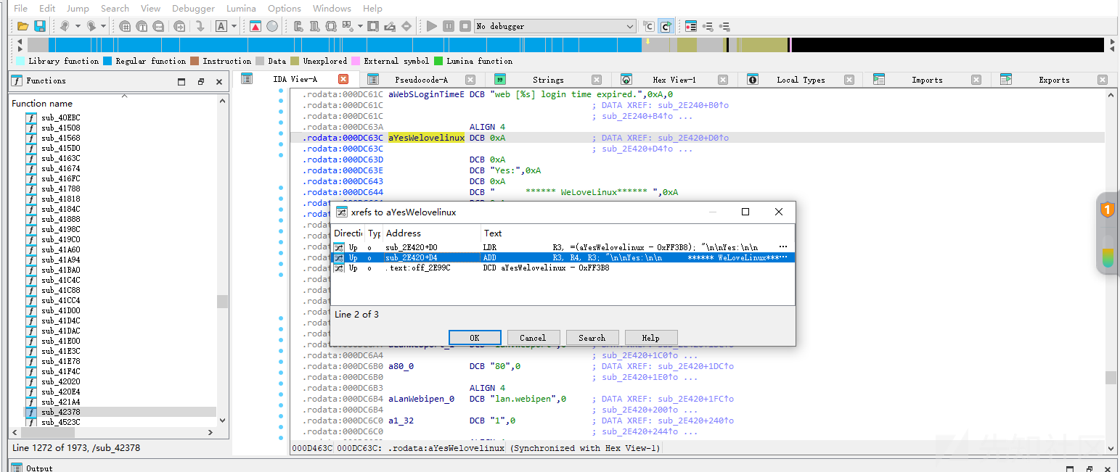Maximize the xrefs dialog window
Screen dimensions: 1120x472
click(x=745, y=212)
